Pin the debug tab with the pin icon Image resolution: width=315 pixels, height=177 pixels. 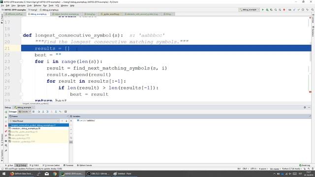click(6, 150)
